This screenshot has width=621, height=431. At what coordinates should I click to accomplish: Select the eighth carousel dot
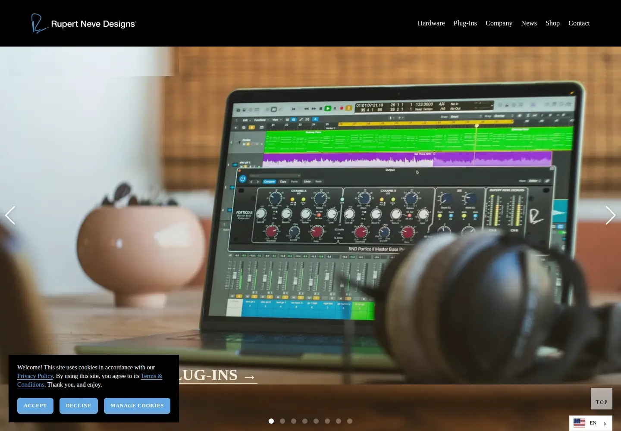tap(350, 421)
